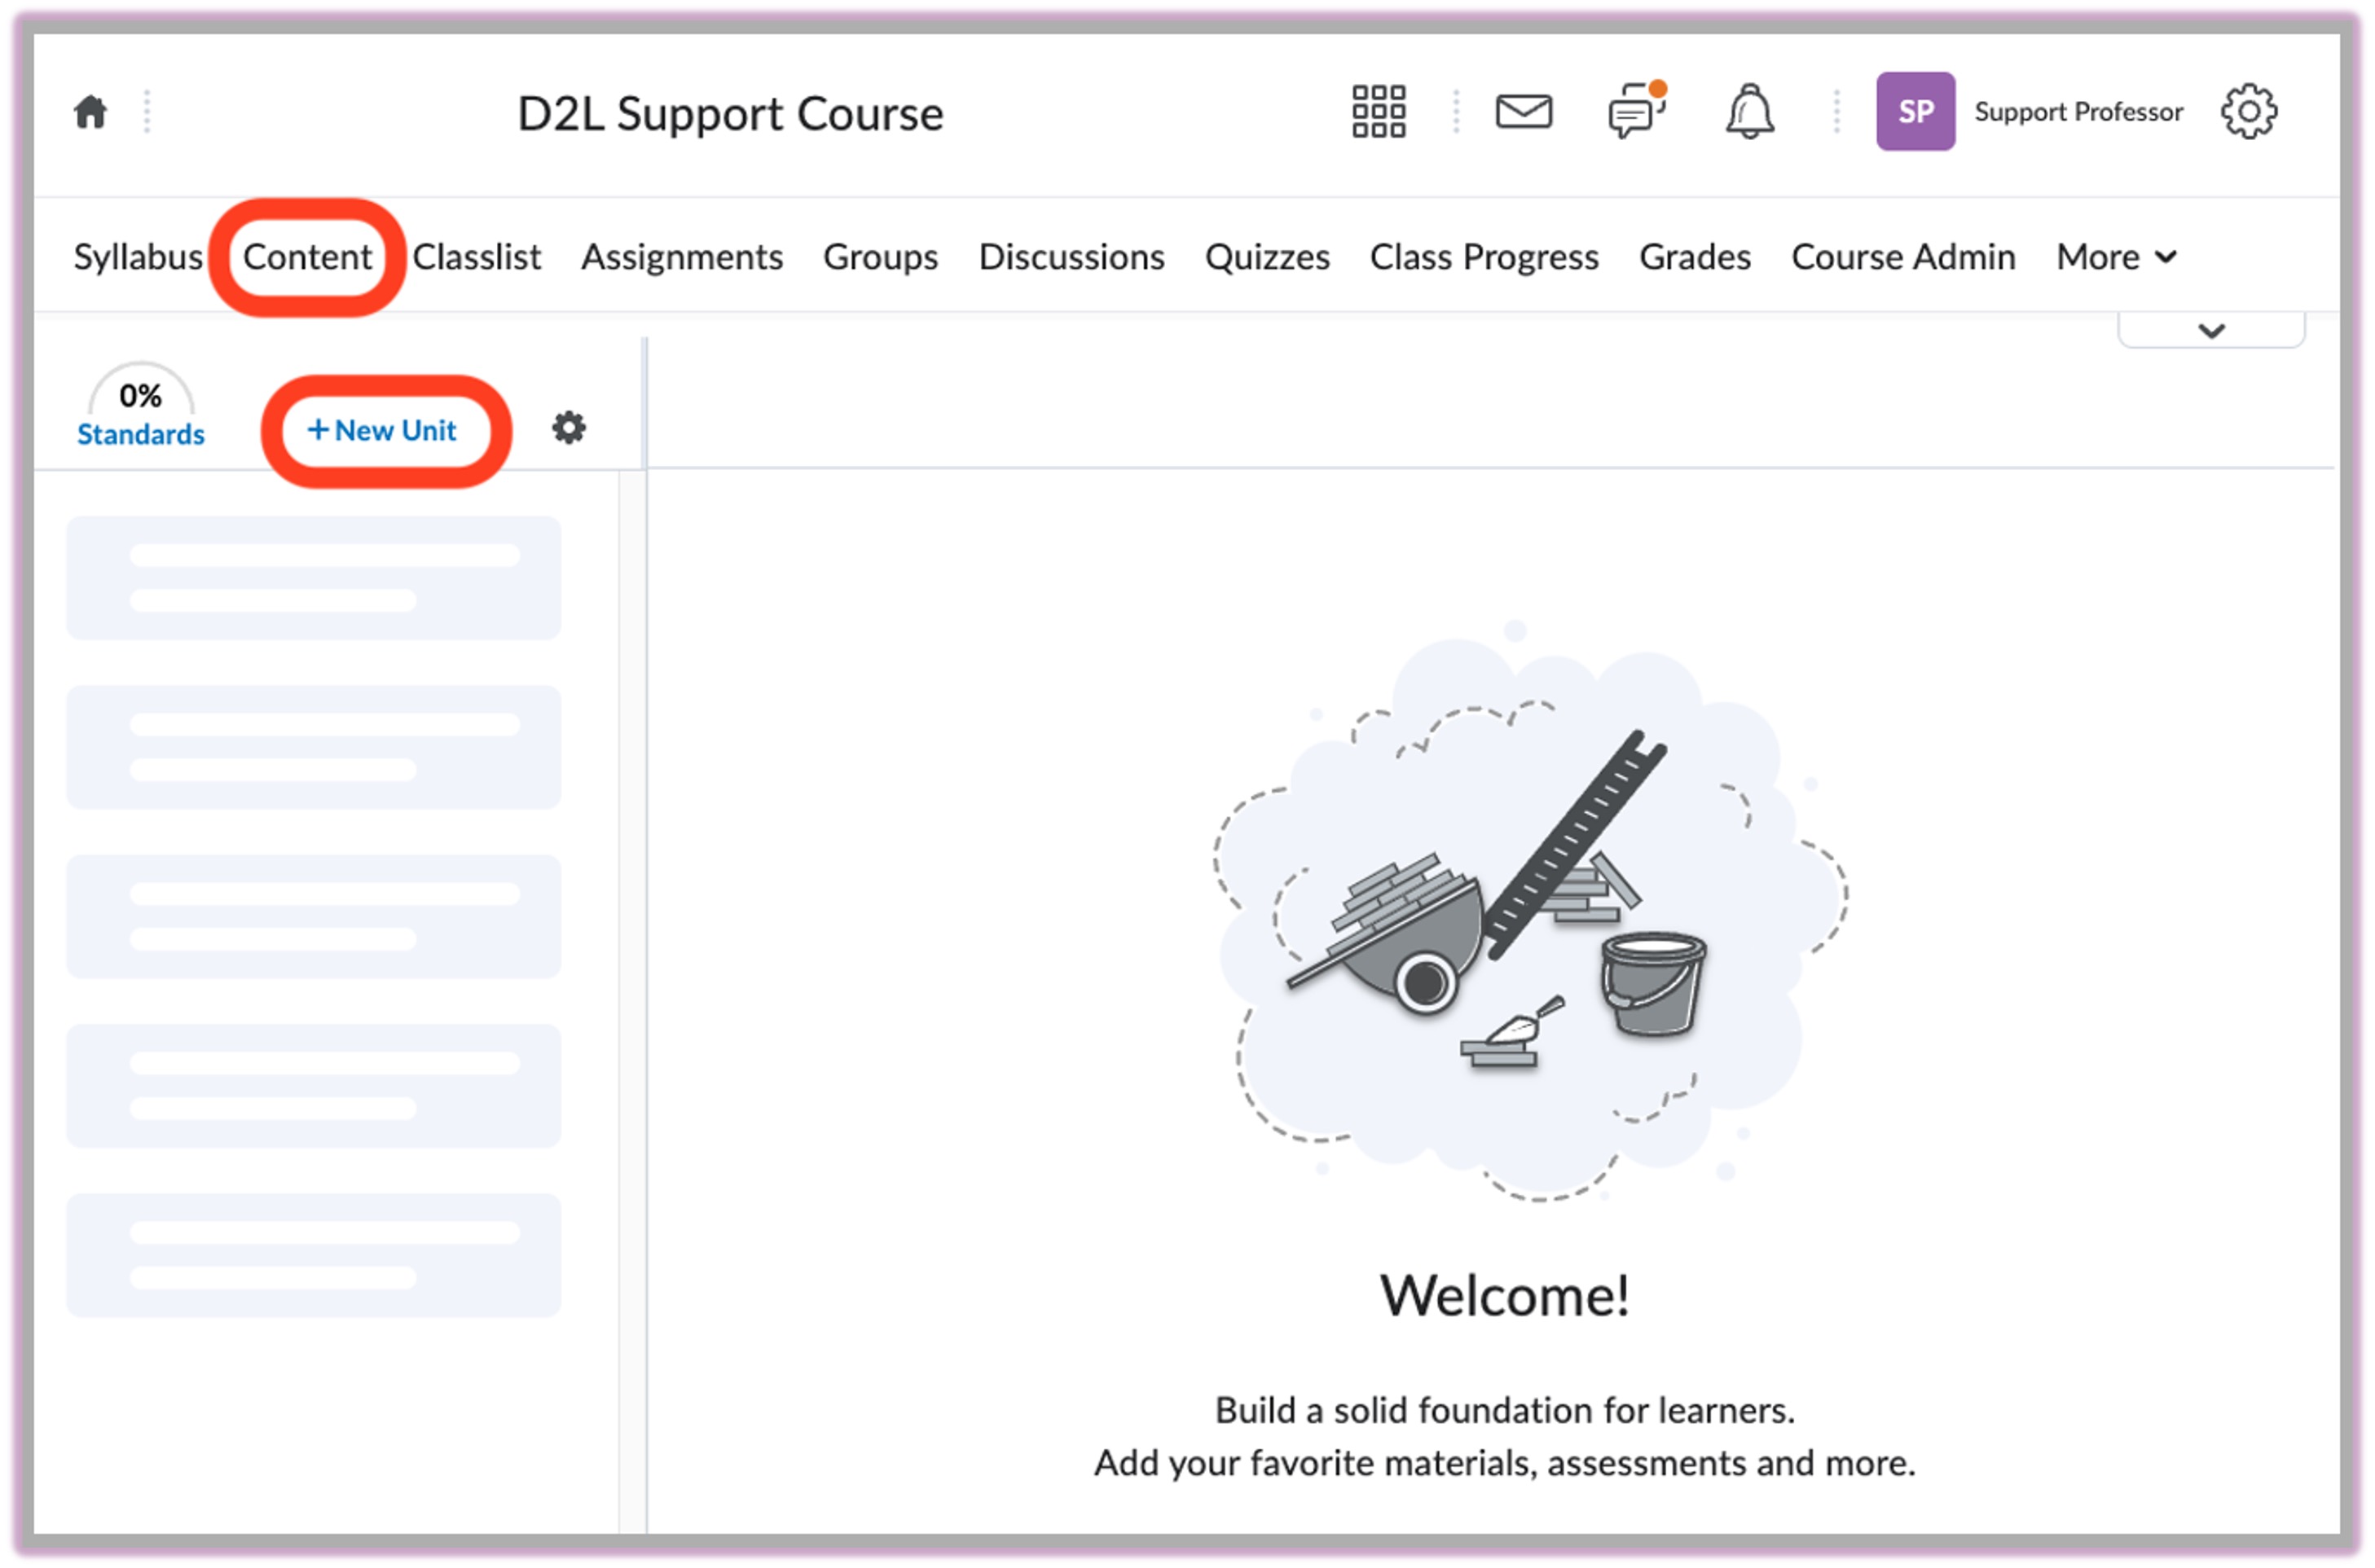Open the course selector grid icon

point(1379,111)
